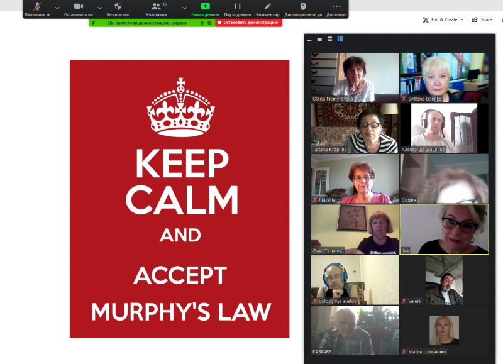
Task: Select Nataliia's video tile
Action: pos(355,179)
